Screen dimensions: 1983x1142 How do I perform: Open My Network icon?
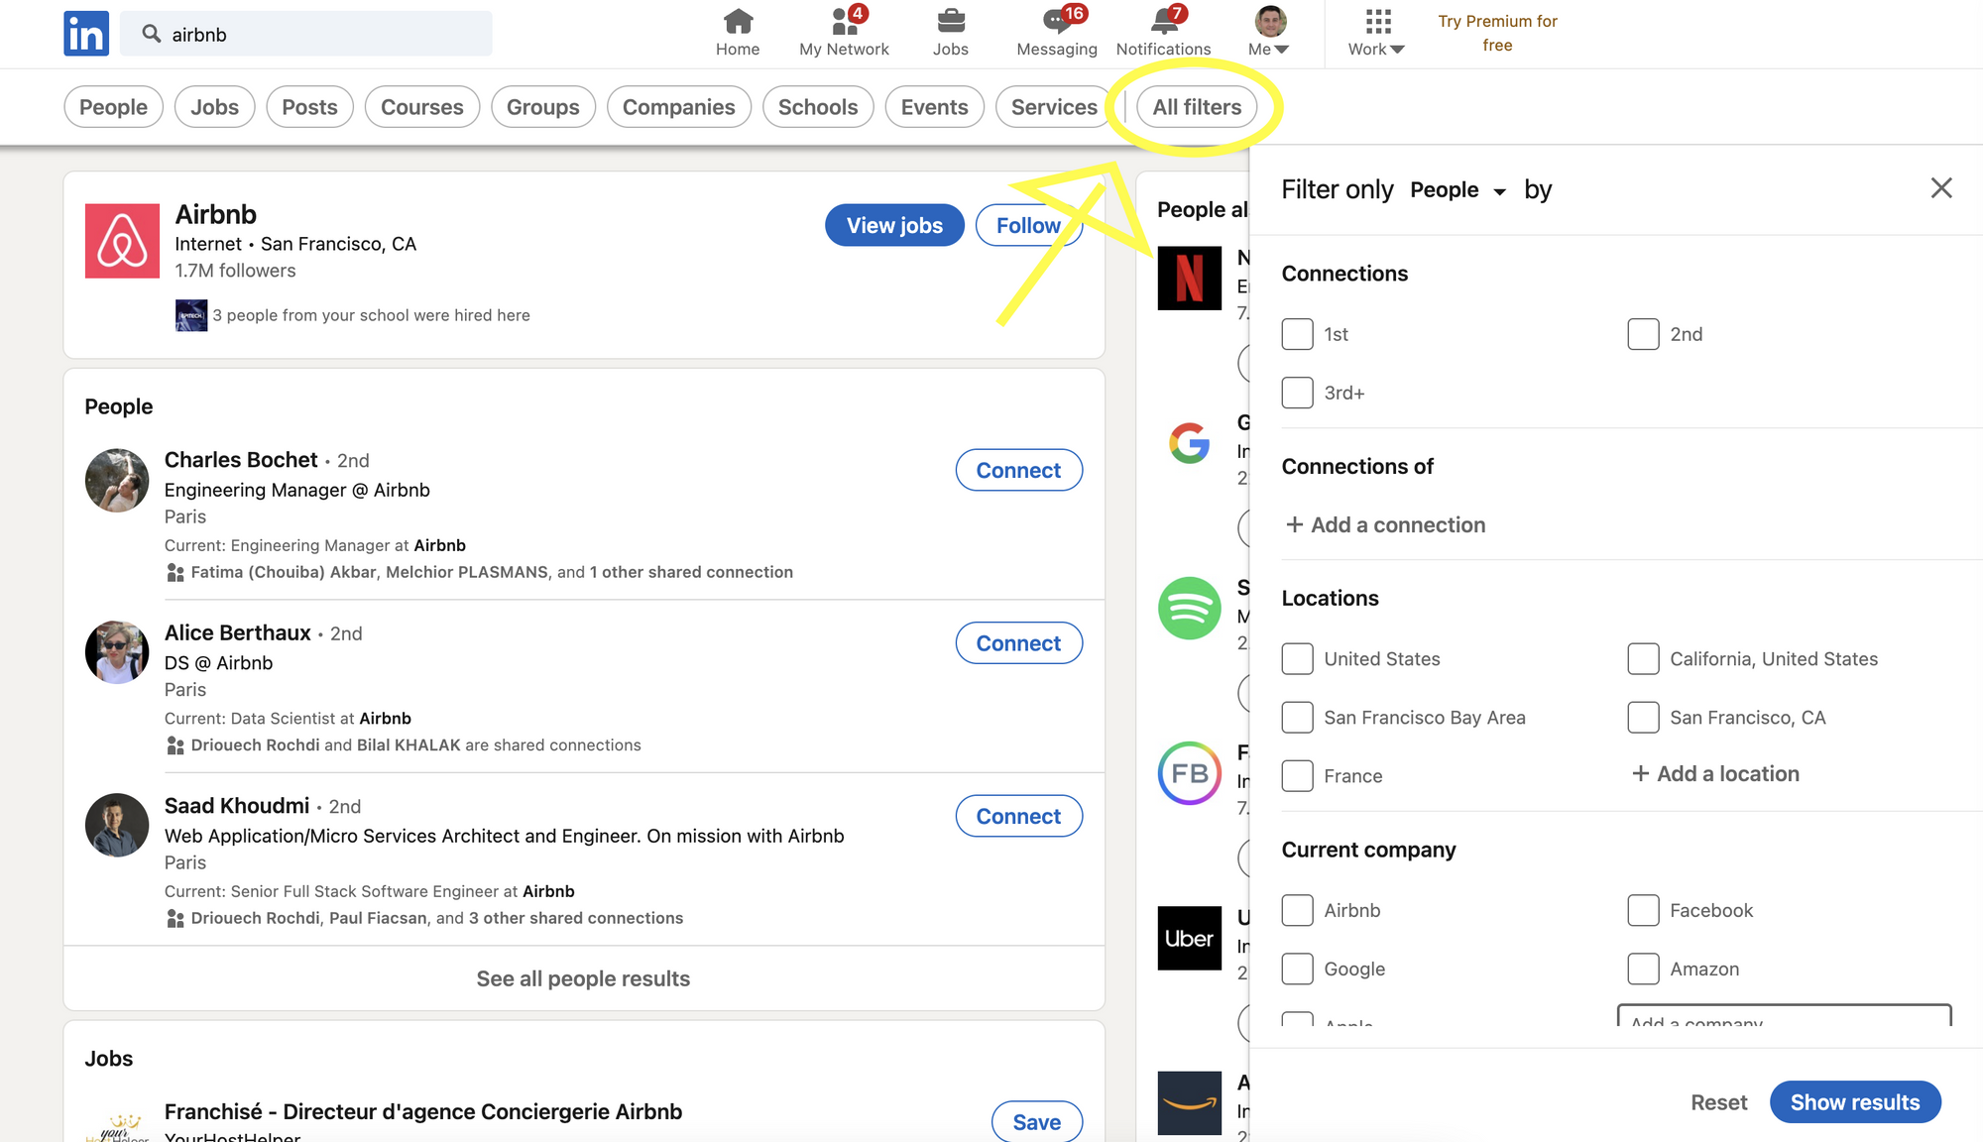point(844,22)
